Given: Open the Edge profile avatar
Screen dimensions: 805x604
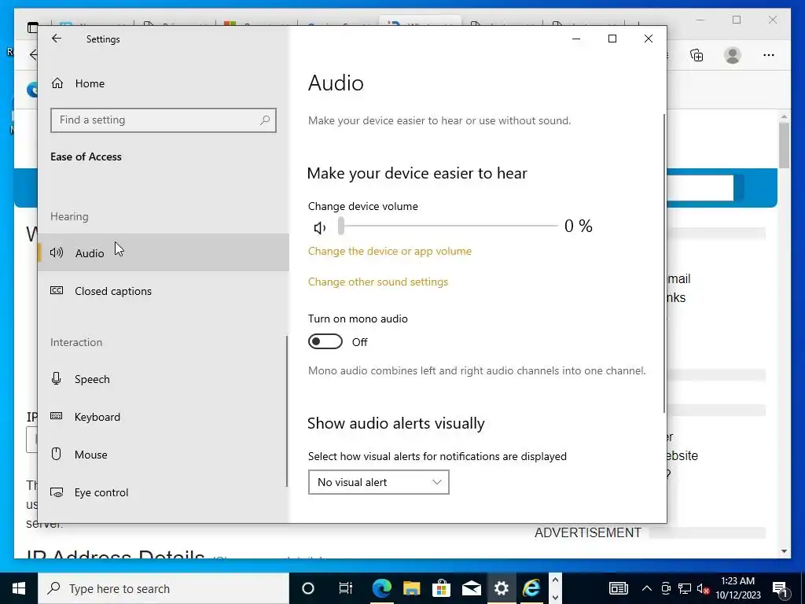Looking at the screenshot, I should (733, 55).
